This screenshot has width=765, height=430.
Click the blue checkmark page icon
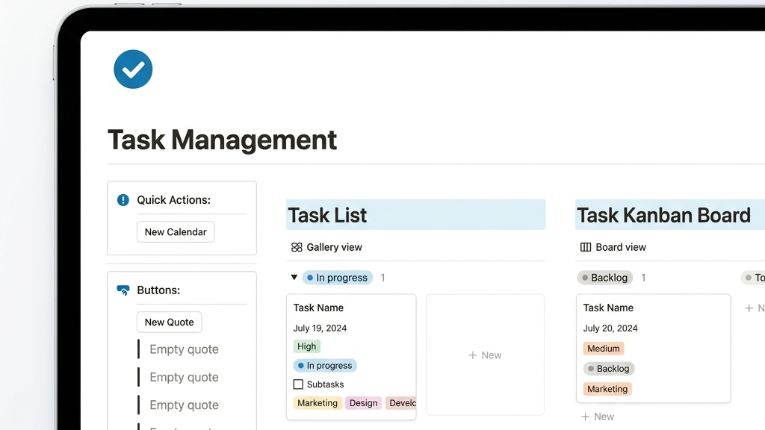click(x=133, y=69)
